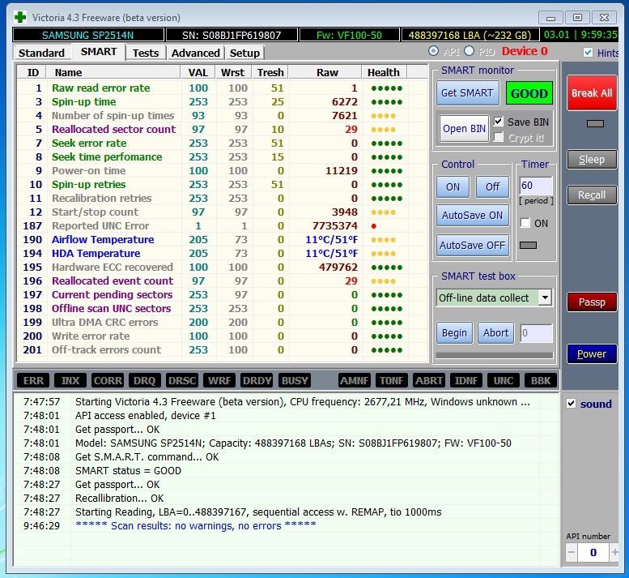Click the SAMSUNG SP2514N model field

88,35
